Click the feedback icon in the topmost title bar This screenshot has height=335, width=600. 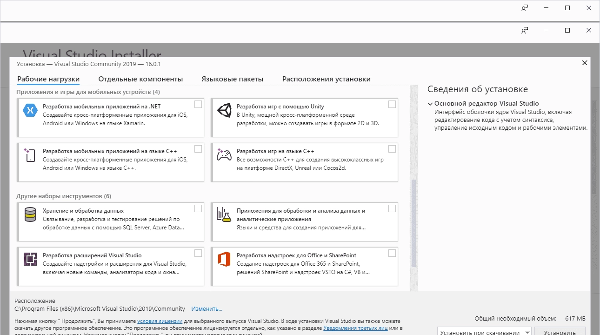point(525,8)
